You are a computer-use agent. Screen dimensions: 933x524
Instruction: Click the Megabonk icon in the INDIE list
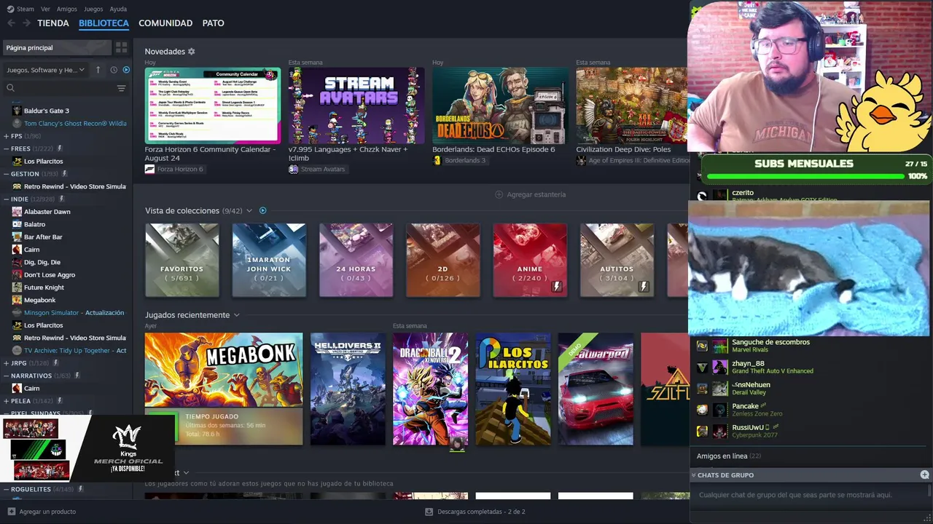pos(17,300)
